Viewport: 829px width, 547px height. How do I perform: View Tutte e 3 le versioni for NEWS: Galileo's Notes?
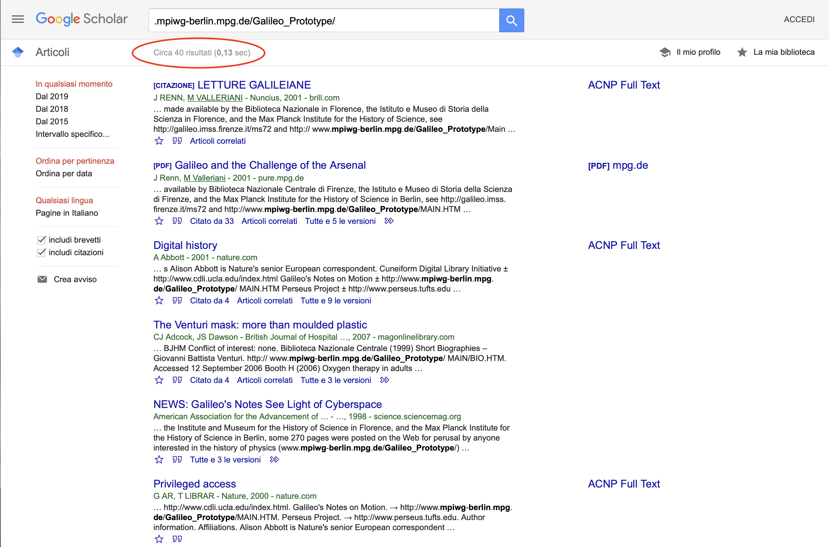click(225, 460)
